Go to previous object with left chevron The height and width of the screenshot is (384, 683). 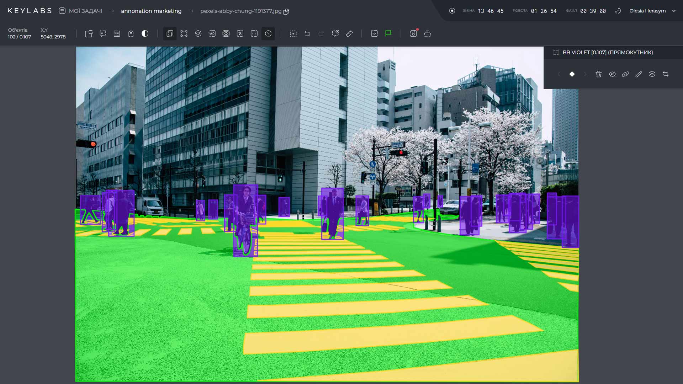[x=559, y=75]
